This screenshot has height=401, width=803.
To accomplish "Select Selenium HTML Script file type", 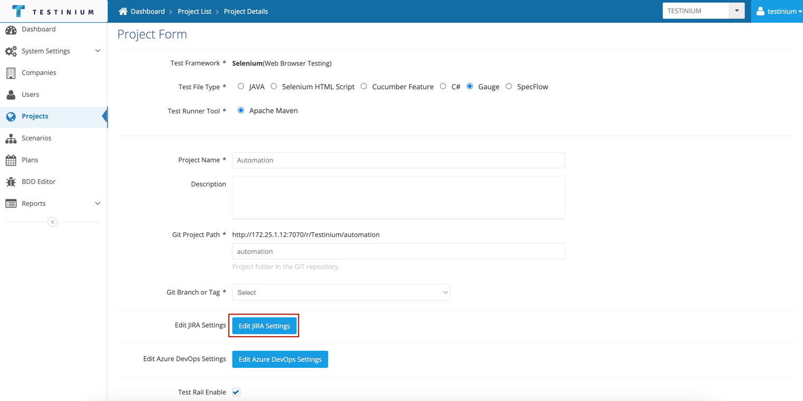I will pyautogui.click(x=274, y=86).
